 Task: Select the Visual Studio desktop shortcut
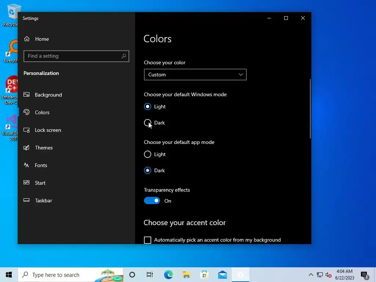coord(10,127)
